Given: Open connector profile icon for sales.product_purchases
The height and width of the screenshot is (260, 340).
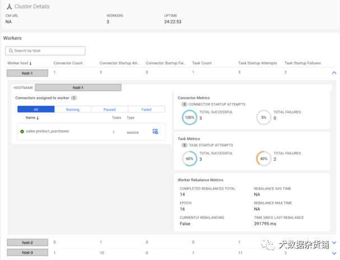Looking at the screenshot, I should pos(155,131).
